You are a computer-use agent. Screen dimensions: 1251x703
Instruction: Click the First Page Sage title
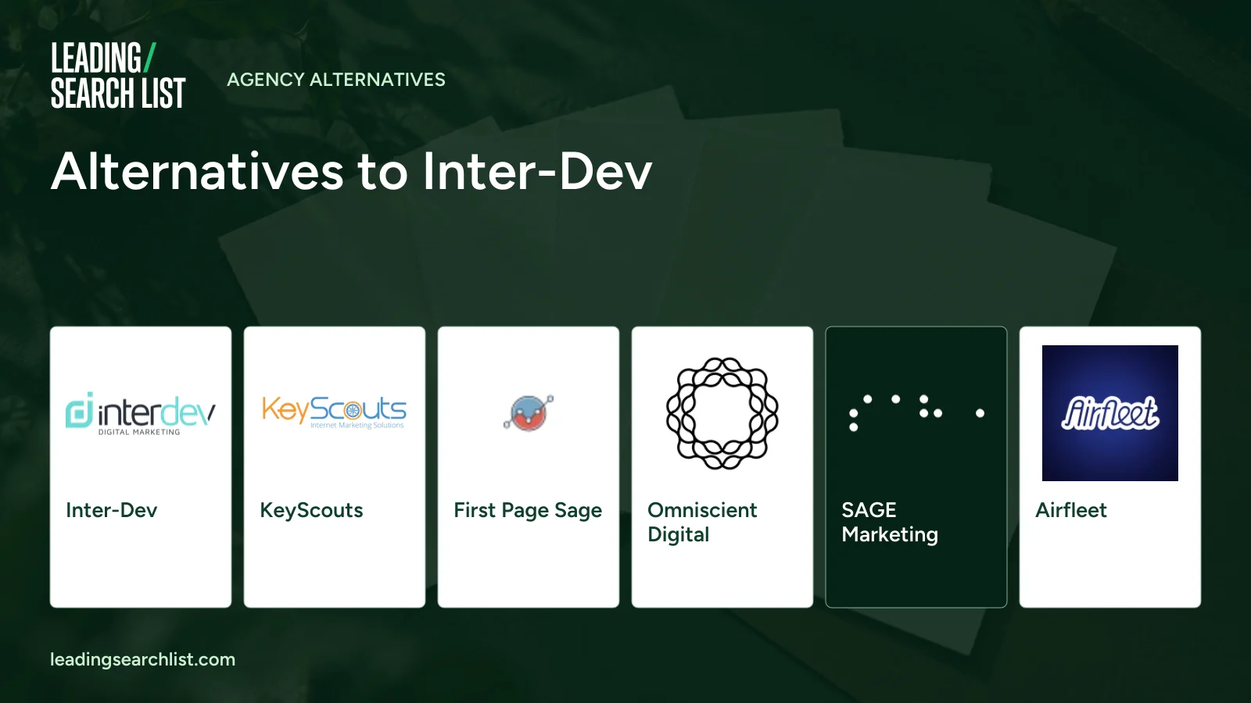coord(528,511)
